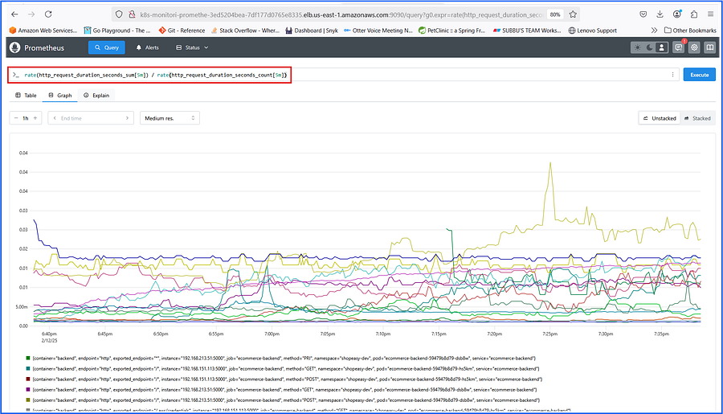Select browser-preferred theme person icon
Image resolution: width=723 pixels, height=414 pixels.
(662, 47)
